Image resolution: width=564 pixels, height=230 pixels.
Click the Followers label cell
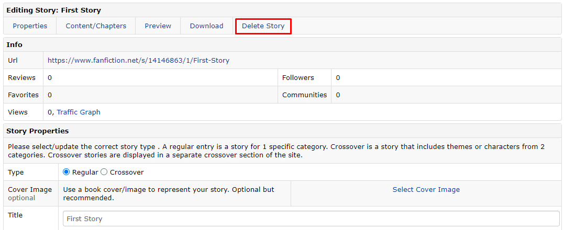coord(298,77)
